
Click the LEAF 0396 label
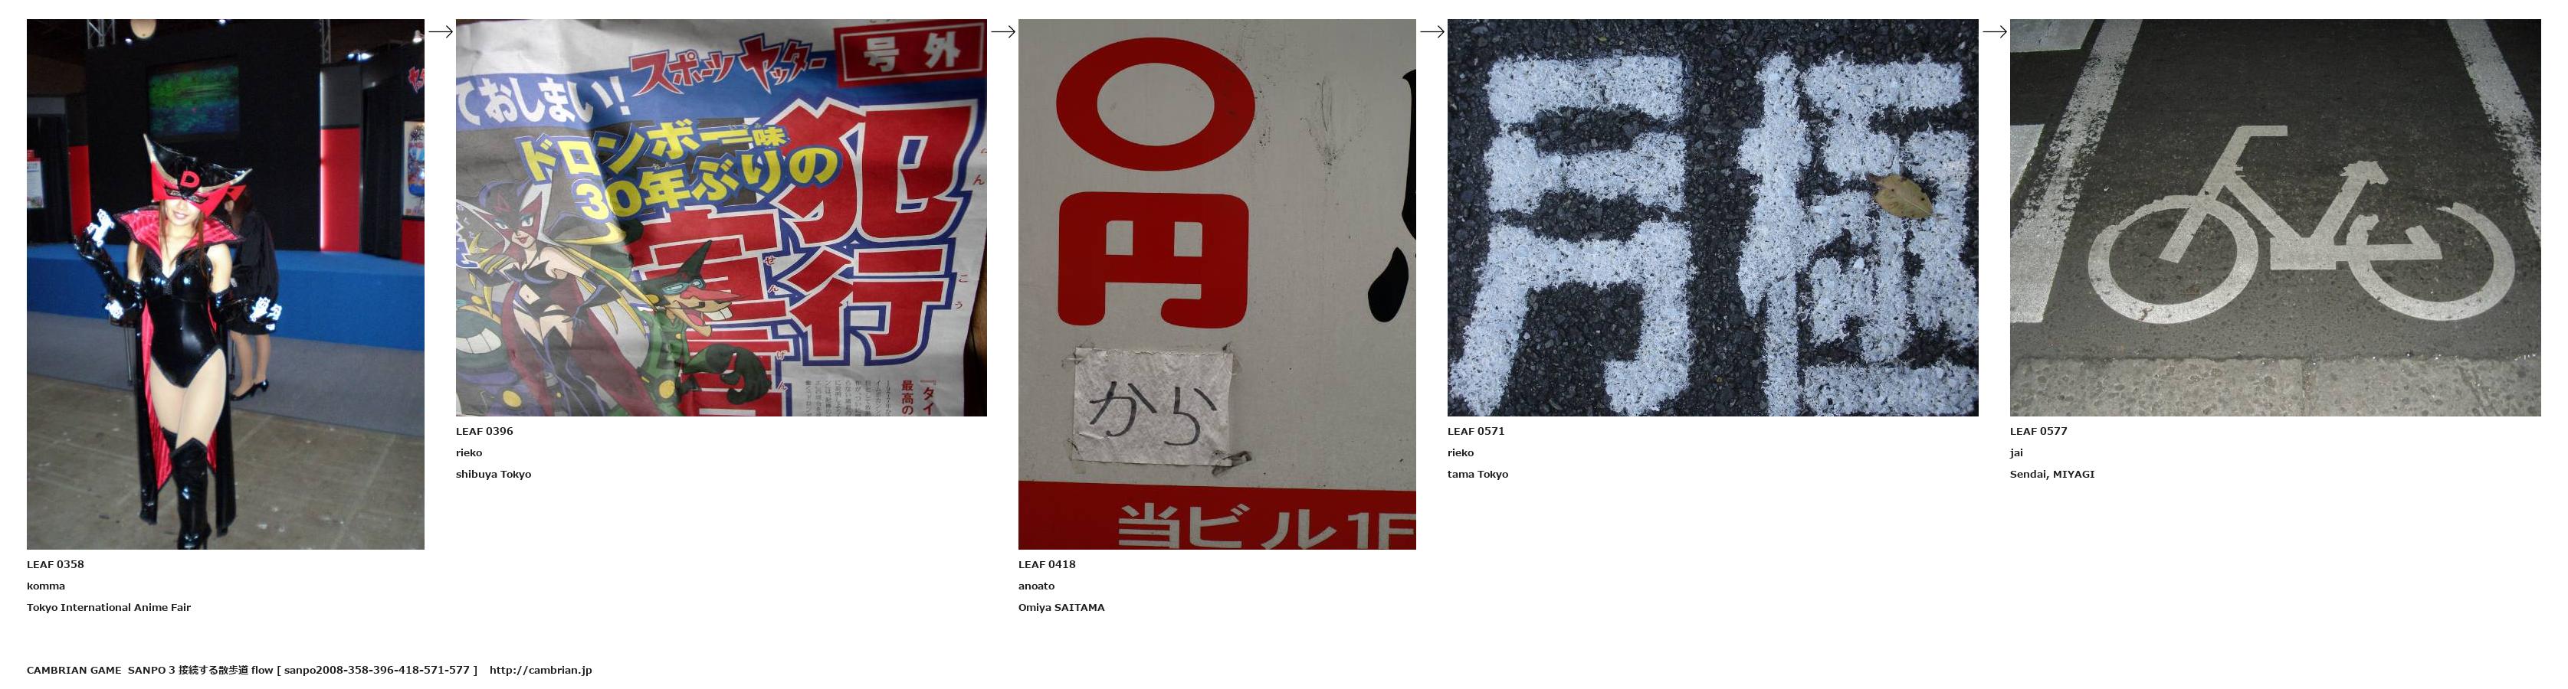(x=484, y=431)
